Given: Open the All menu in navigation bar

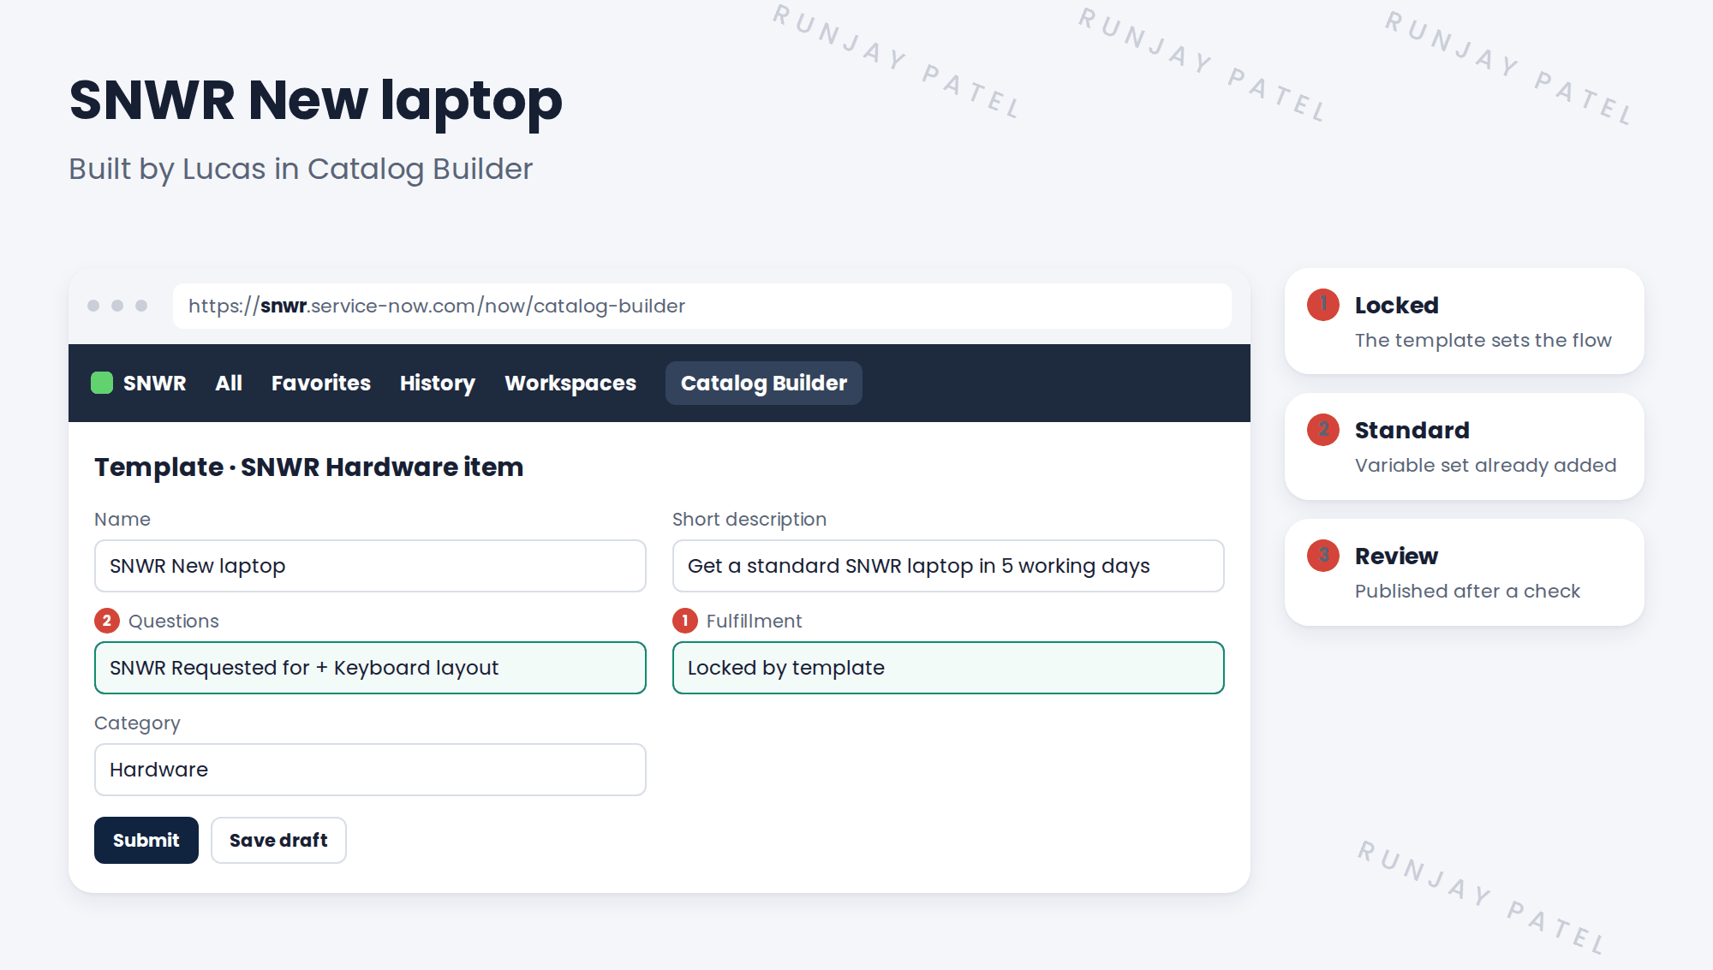Looking at the screenshot, I should pos(229,383).
